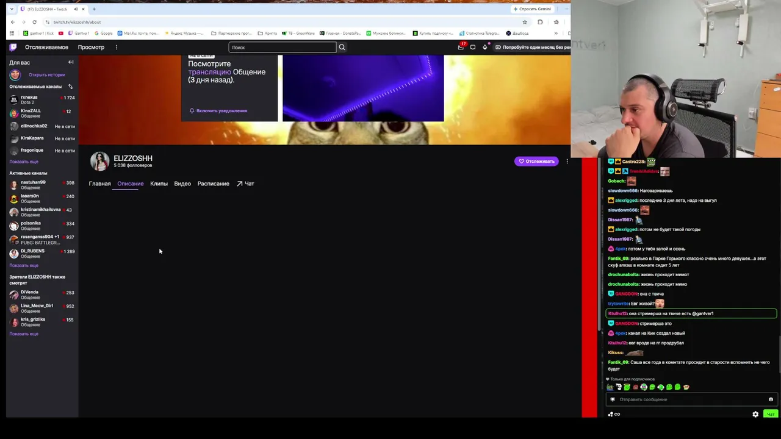
Task: Open poisonika channel in sidebar
Action: coord(42,226)
